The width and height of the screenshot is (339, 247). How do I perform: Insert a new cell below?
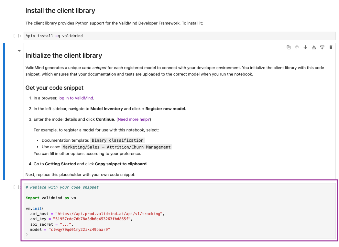pos(322,47)
